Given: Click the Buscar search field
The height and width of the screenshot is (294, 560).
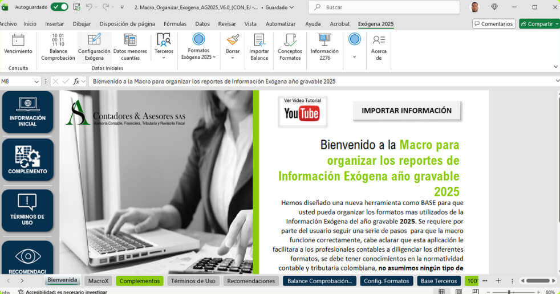Looking at the screenshot, I should (x=384, y=7).
